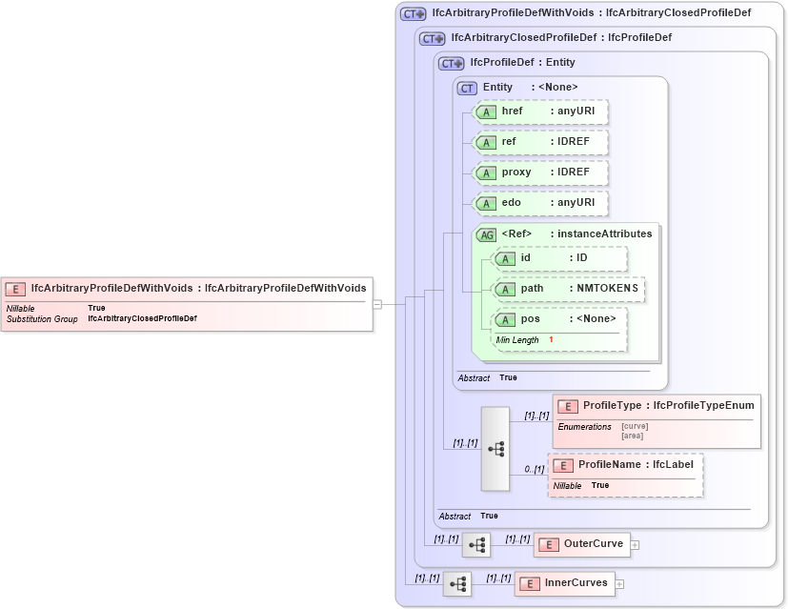Expand the InnerCurves element with its plus button
Screen dimensions: 788x609
coord(618,582)
